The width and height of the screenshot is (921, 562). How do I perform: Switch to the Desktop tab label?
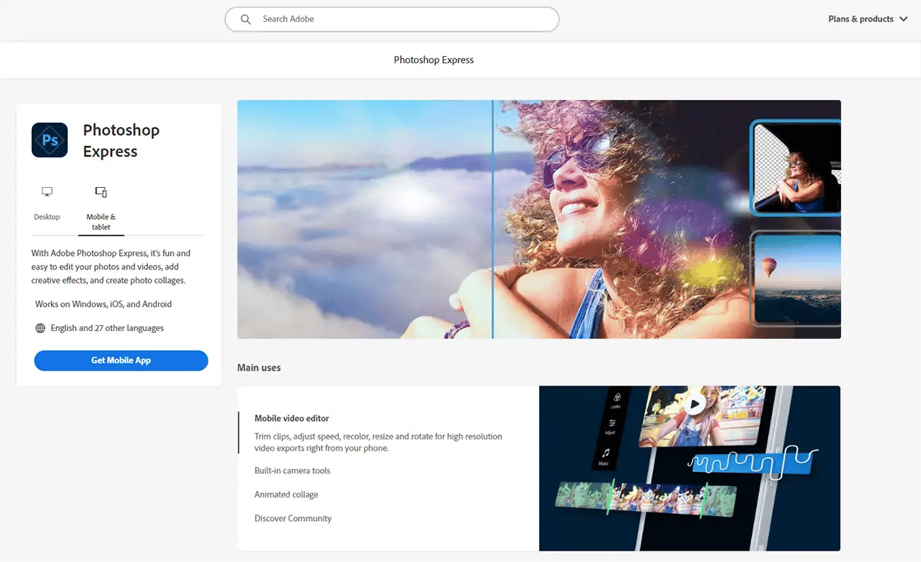point(47,217)
